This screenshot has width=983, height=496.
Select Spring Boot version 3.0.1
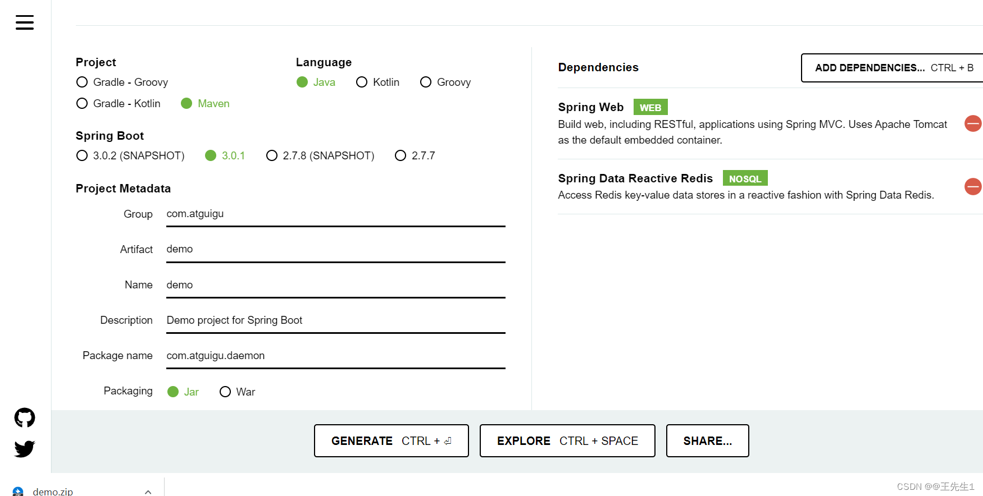click(225, 156)
